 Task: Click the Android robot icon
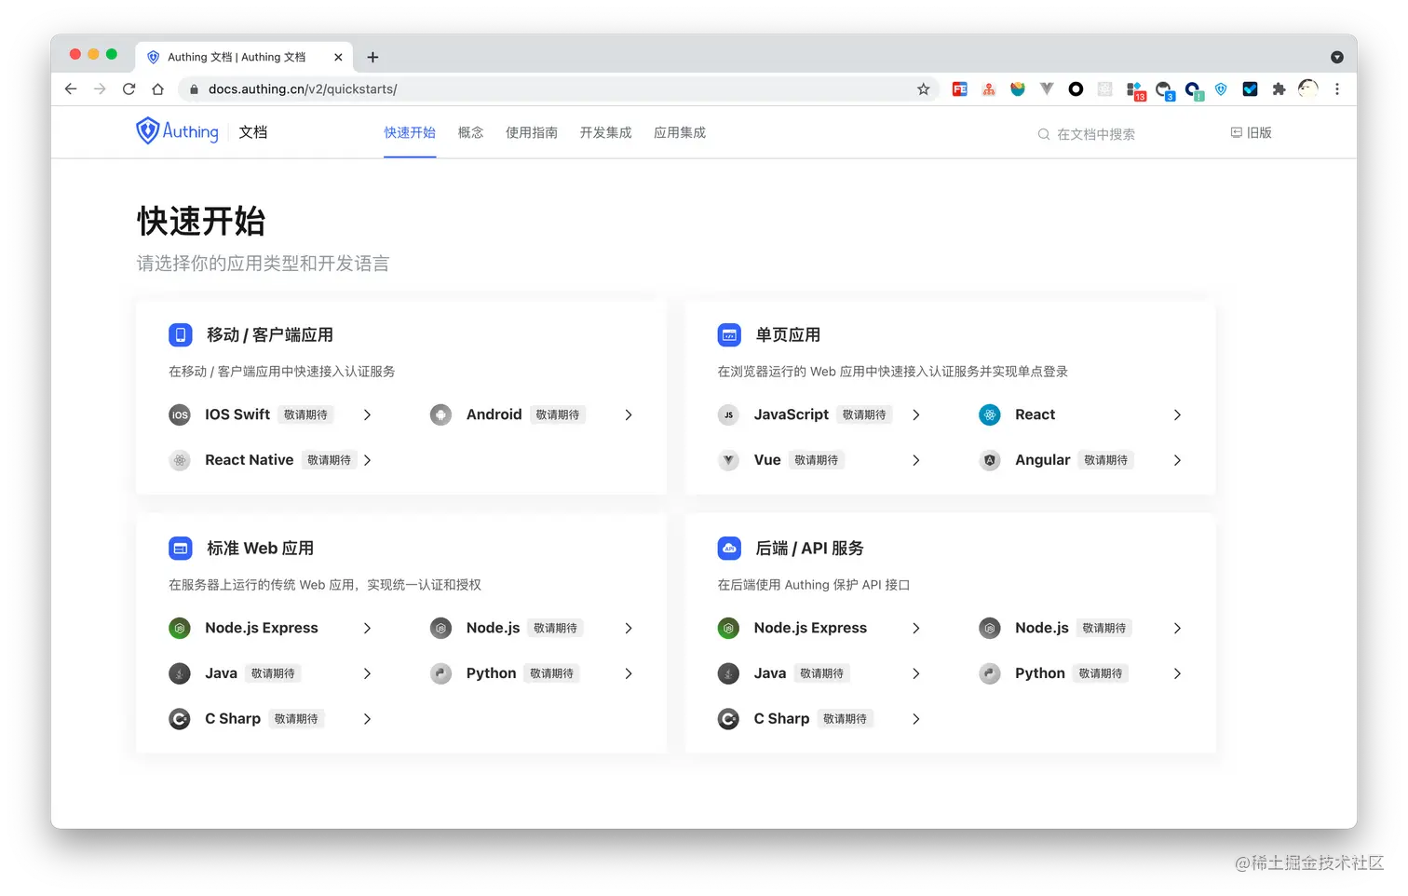(441, 415)
